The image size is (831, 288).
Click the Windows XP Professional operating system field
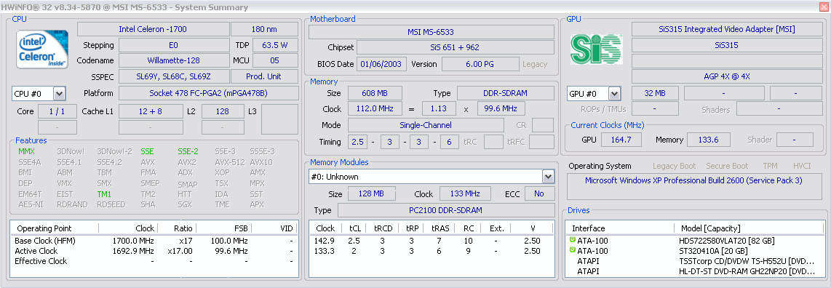(693, 180)
